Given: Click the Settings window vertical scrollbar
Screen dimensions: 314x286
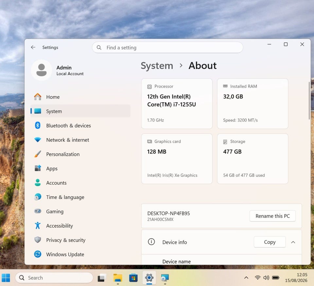Looking at the screenshot, I should click(309, 100).
